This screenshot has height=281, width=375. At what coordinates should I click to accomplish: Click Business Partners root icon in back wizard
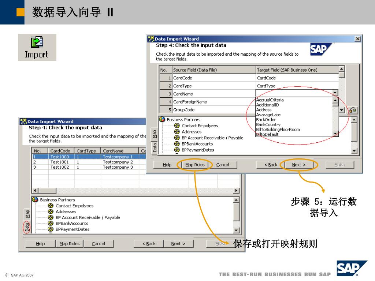point(35,199)
